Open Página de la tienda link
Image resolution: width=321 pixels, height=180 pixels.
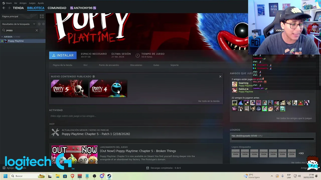(62, 65)
